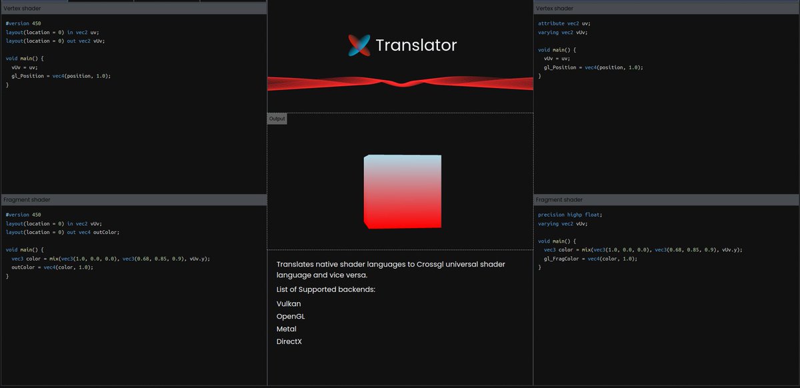
Task: Click the 'layout(location = 0) out vec4 outColor;' line
Action: [63, 232]
